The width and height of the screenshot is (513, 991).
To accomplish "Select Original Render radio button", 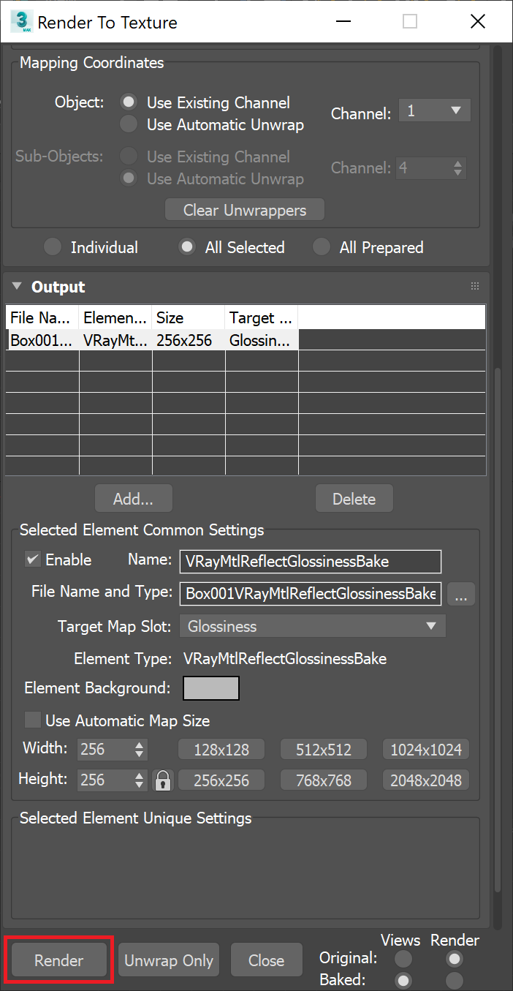I will click(455, 958).
